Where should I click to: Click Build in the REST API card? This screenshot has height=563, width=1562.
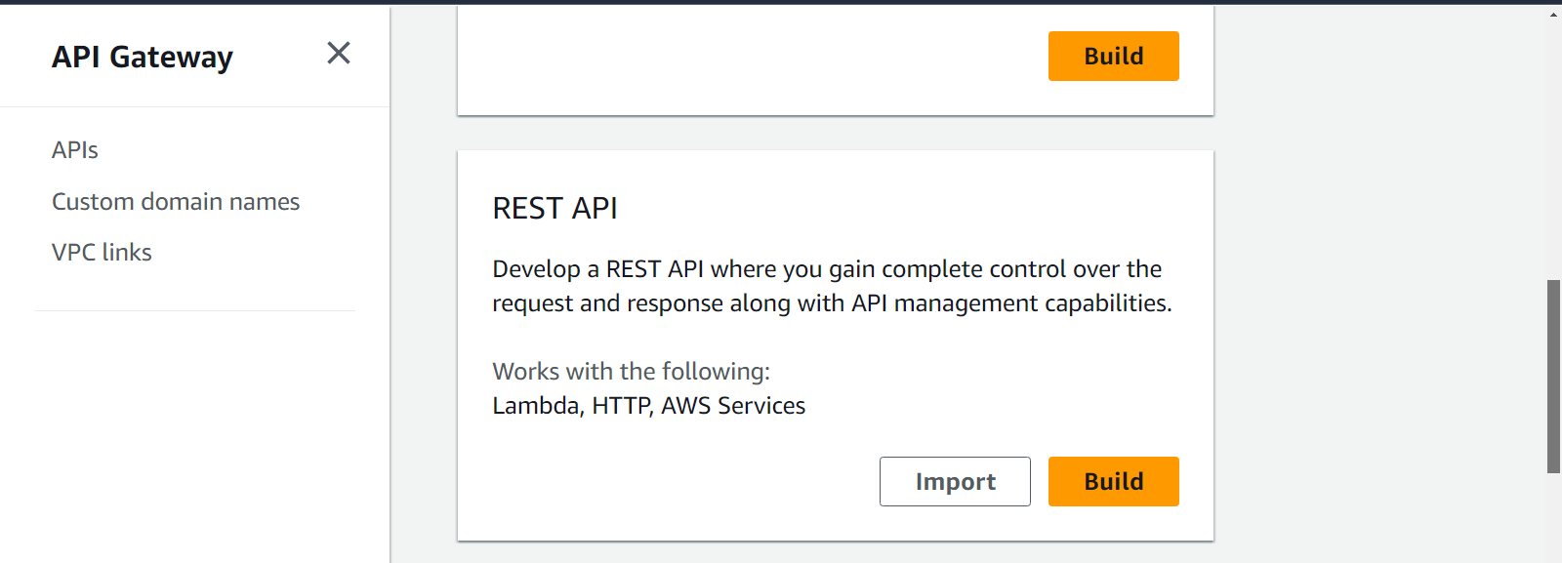coord(1114,481)
